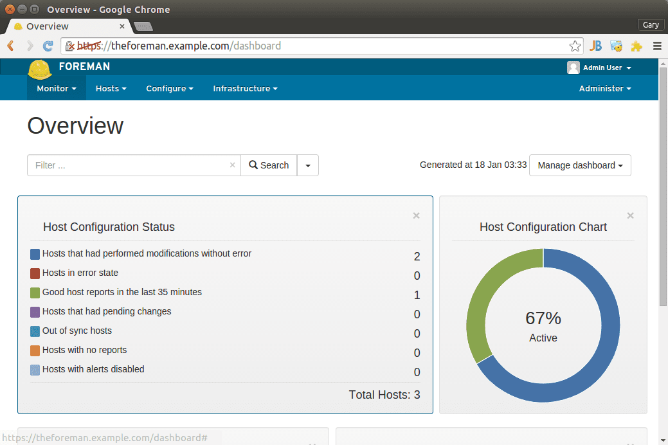Open the Administer menu
The image size is (668, 445).
tap(604, 89)
